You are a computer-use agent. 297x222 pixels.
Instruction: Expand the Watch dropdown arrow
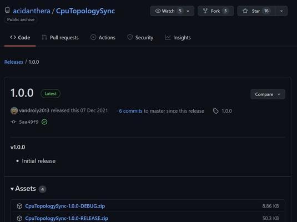(x=188, y=11)
